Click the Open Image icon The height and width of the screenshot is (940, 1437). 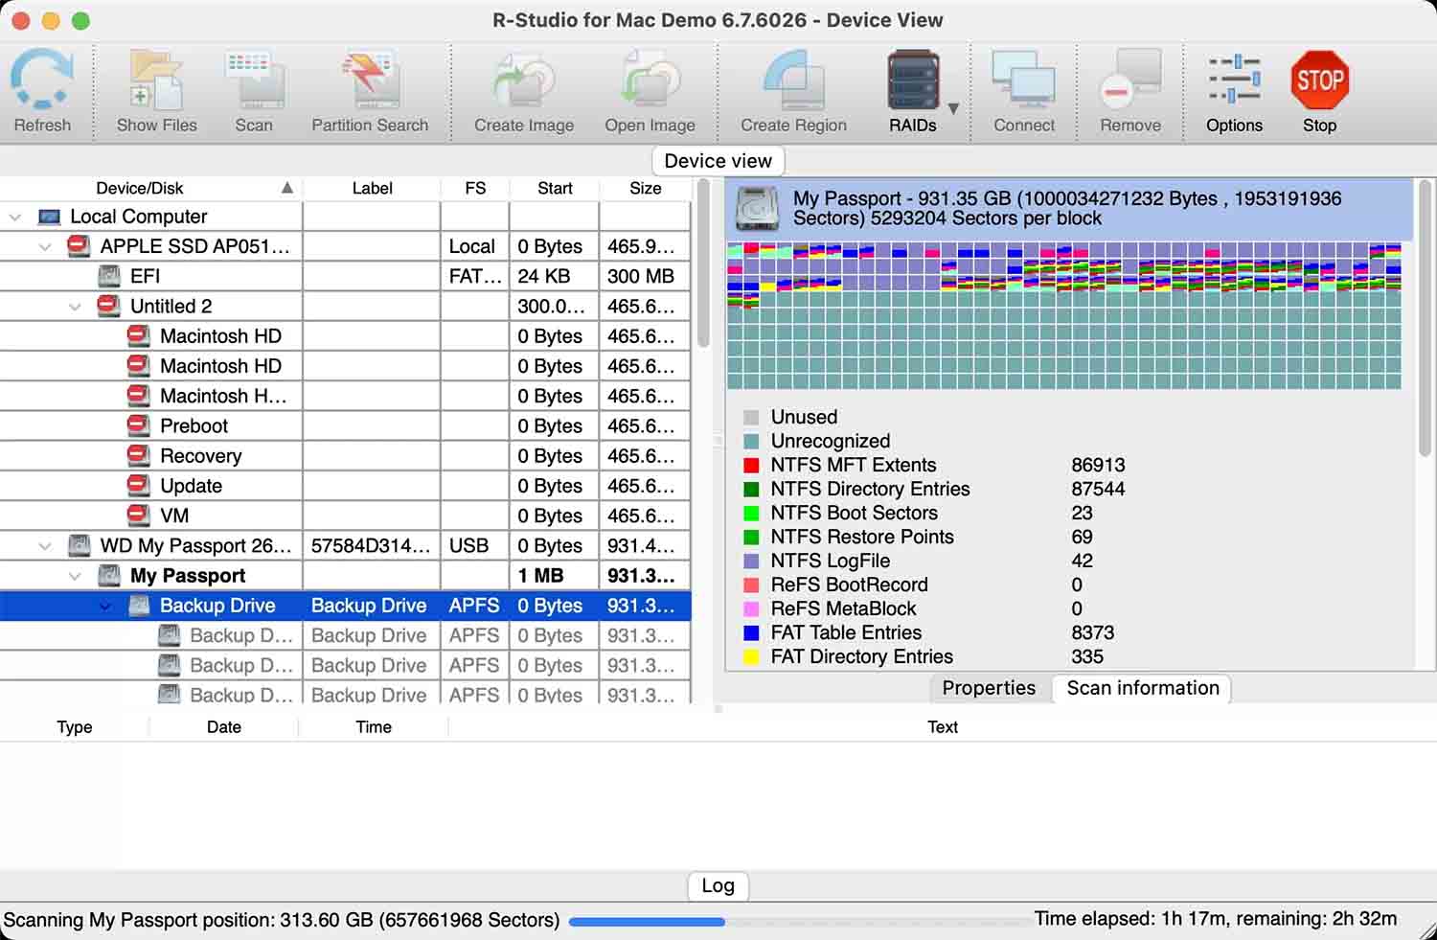click(650, 80)
